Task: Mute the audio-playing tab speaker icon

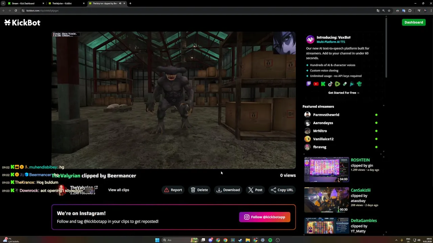Action: coord(120,3)
